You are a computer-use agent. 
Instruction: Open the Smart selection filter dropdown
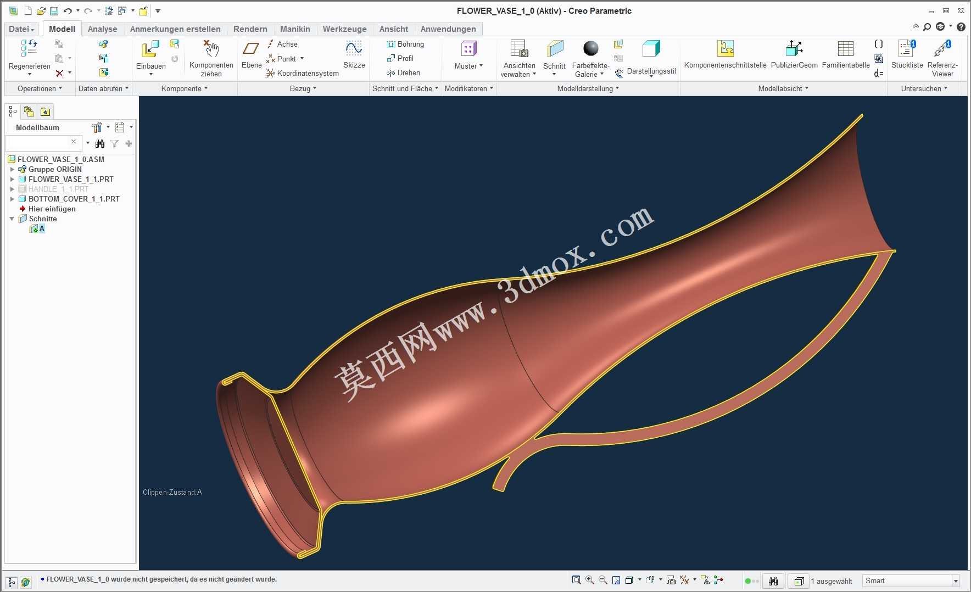[956, 581]
